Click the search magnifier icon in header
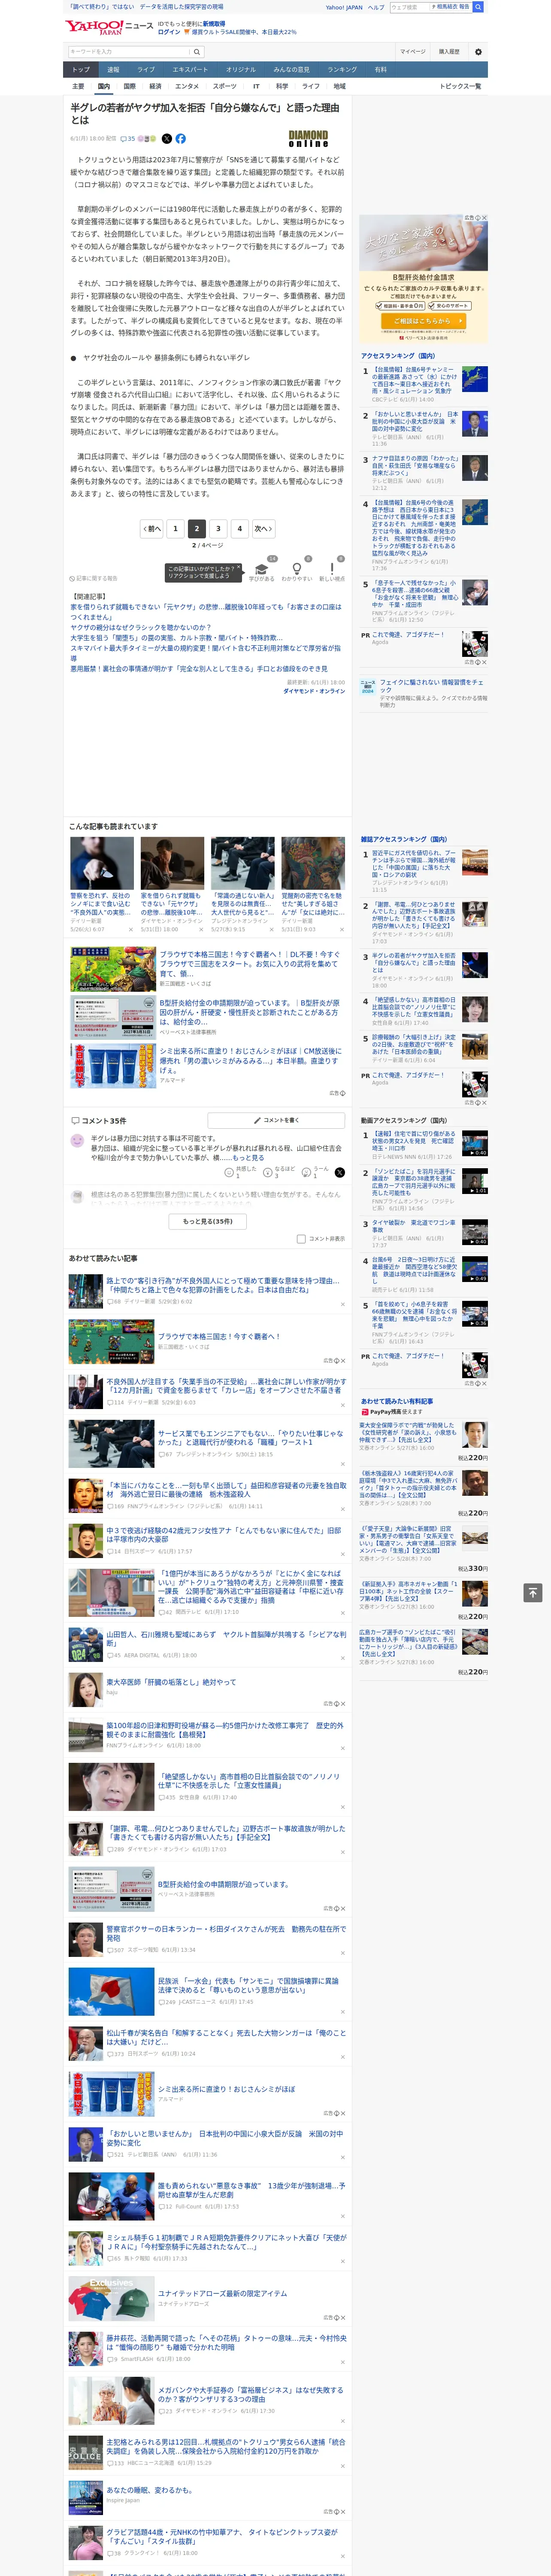 (x=196, y=52)
